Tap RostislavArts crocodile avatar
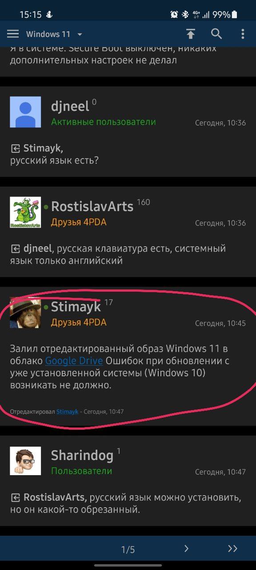Viewport: 256px width, 570px height. [x=25, y=212]
